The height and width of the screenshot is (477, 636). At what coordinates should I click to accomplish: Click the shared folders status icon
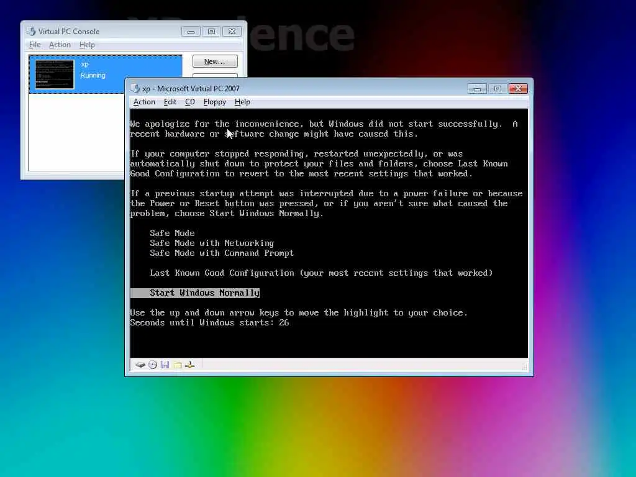177,365
